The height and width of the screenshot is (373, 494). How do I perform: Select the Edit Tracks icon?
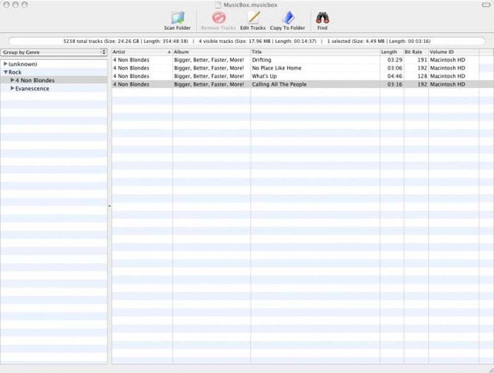point(252,18)
